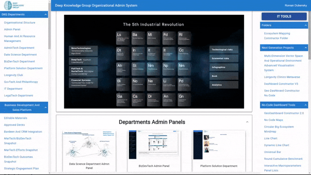
Task: Click PoliTech & SocialTech box
Action: click(83, 71)
